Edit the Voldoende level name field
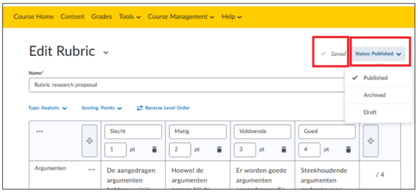Screen dimensions: 418x192 click(263, 131)
